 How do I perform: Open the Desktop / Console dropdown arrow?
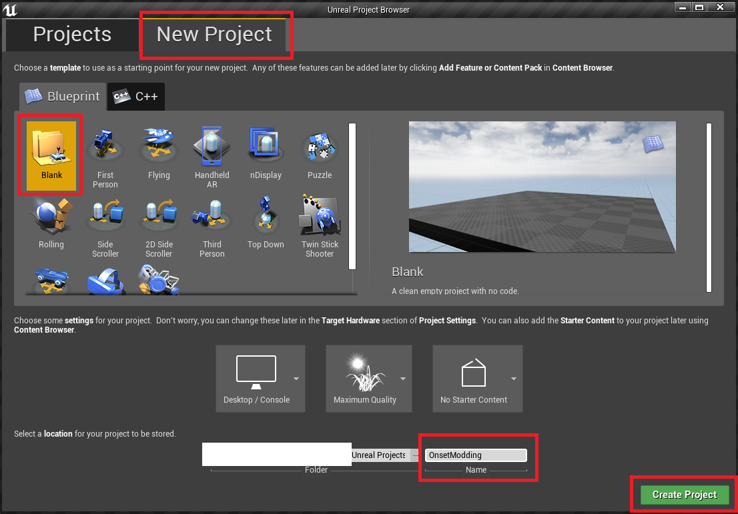[296, 379]
